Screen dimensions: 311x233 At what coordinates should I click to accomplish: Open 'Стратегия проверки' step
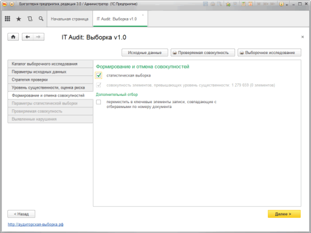coord(50,79)
